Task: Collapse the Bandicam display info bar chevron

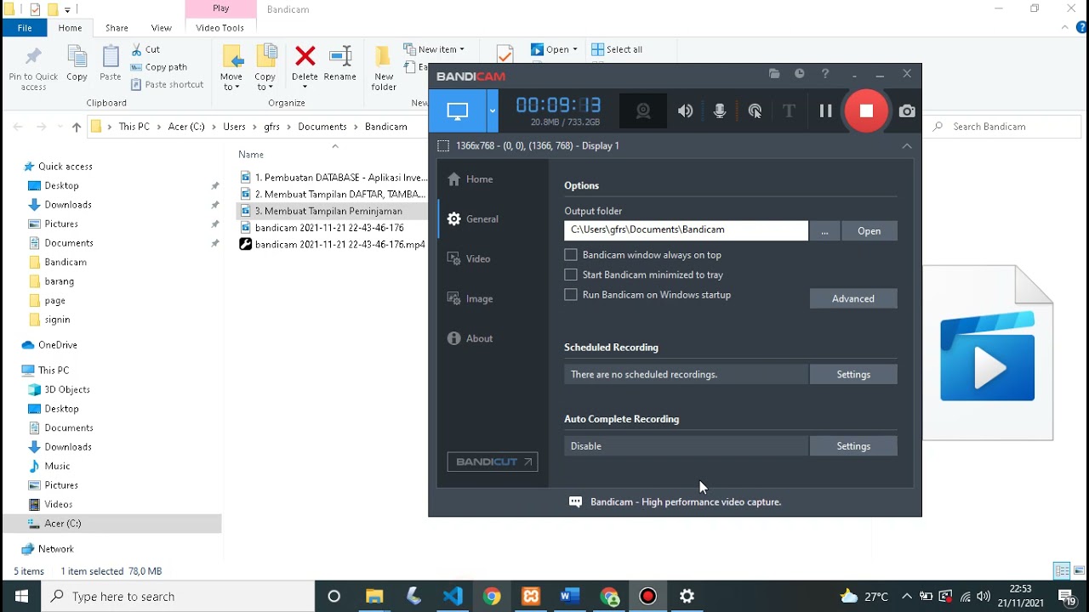Action: point(907,146)
